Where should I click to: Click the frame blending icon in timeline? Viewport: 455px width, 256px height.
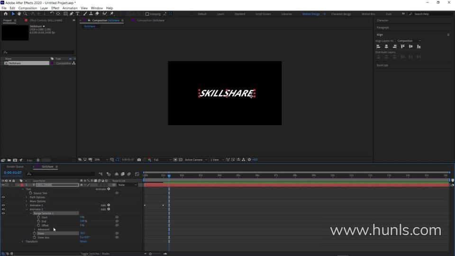coord(123,174)
